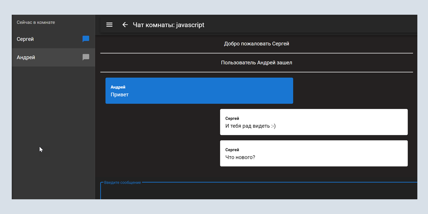Select Андрей's blue Привет message bubble
The height and width of the screenshot is (214, 428).
pyautogui.click(x=199, y=91)
